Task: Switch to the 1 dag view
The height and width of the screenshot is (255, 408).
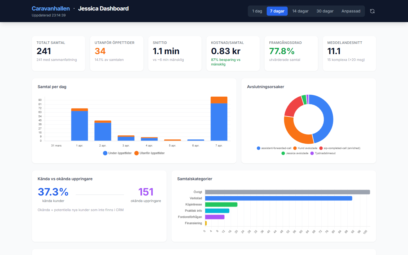Action: pos(257,11)
